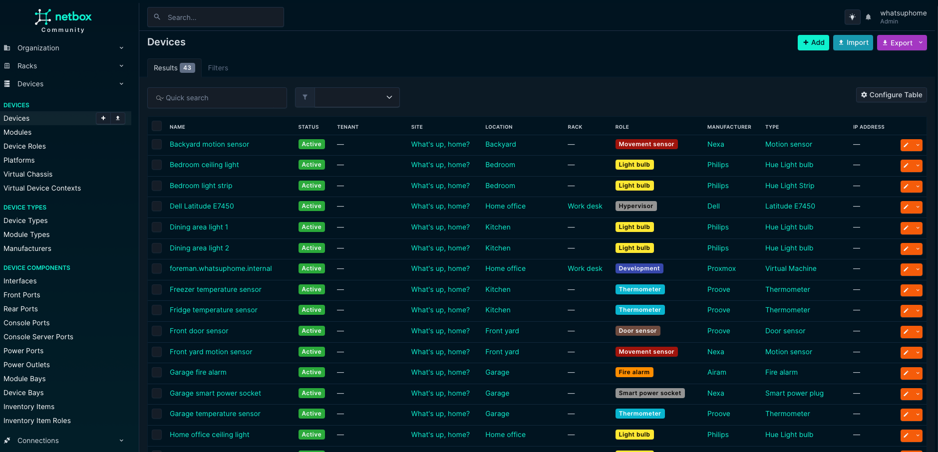Toggle light/dark color mode icon
Viewport: 938px width, 452px height.
[x=852, y=17]
